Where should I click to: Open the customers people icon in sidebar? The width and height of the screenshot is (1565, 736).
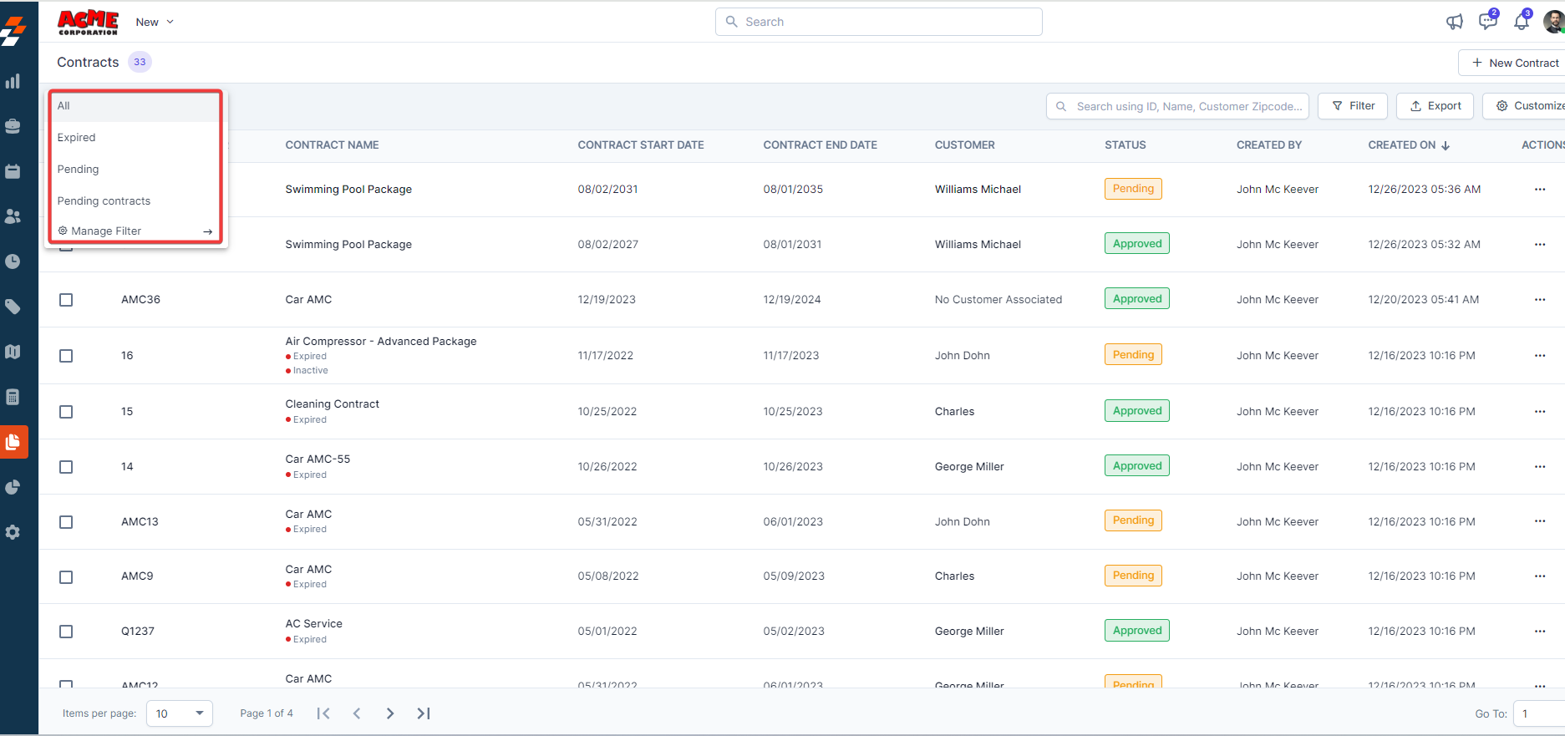pos(13,216)
